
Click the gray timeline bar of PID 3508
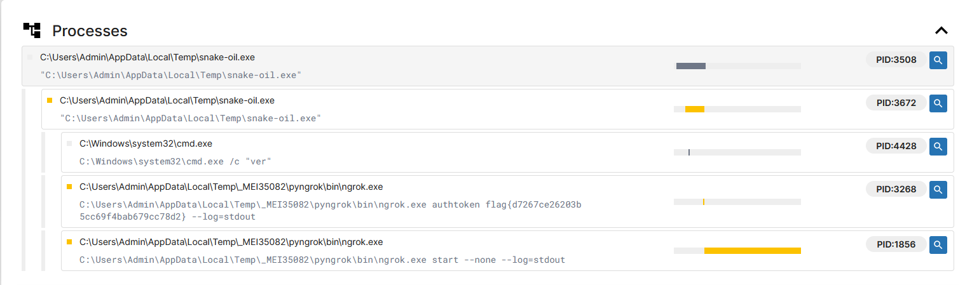coord(690,66)
